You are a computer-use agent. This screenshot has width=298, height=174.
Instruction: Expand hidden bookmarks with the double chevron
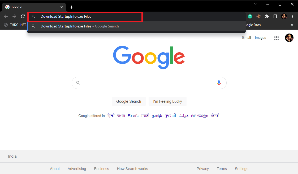[x=292, y=25]
